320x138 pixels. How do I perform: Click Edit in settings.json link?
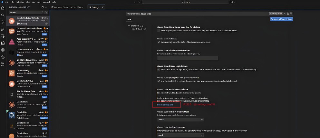(x=165, y=105)
